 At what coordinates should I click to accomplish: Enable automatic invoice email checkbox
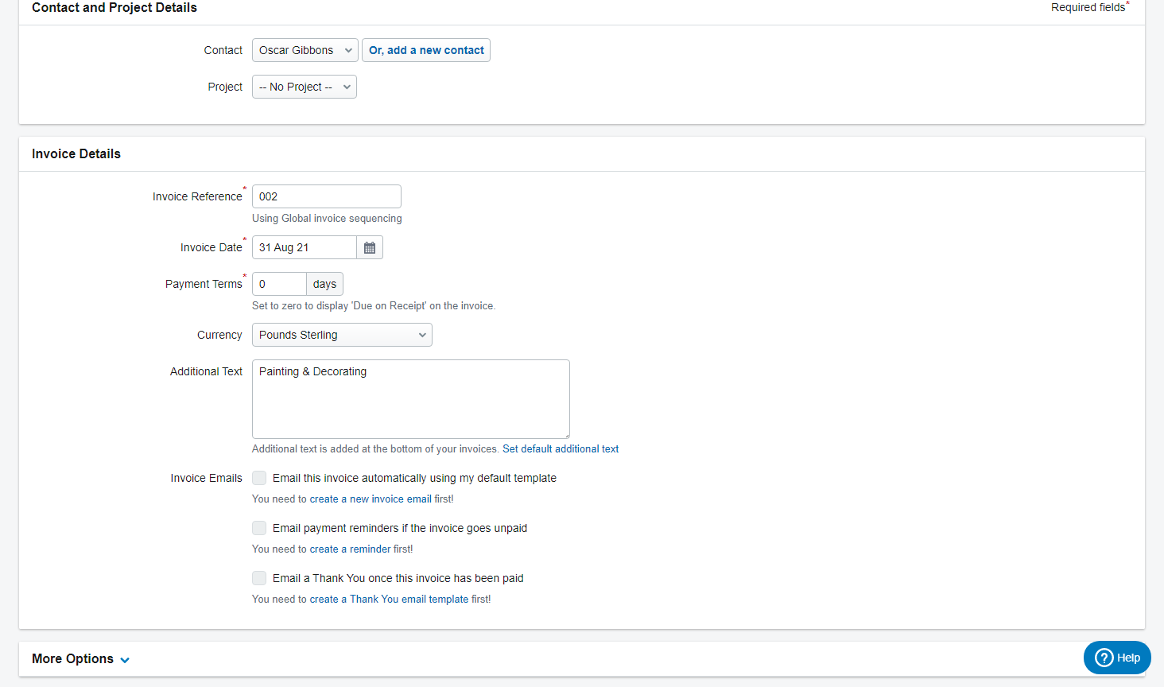(x=259, y=478)
